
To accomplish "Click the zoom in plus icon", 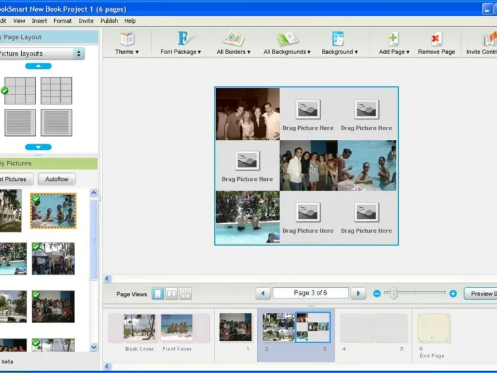I will tap(453, 293).
